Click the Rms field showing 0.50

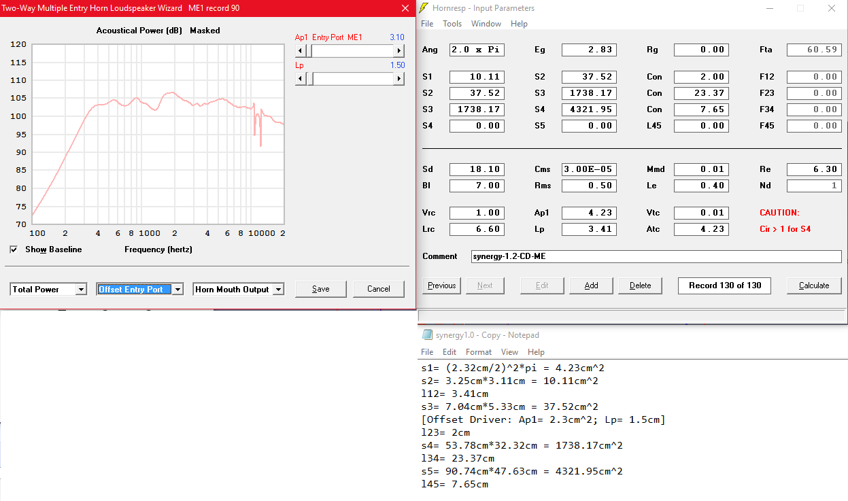(x=589, y=186)
